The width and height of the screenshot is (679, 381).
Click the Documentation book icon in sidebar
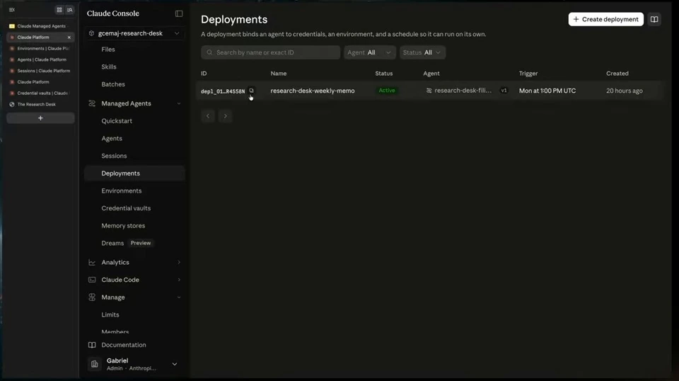[x=92, y=345]
